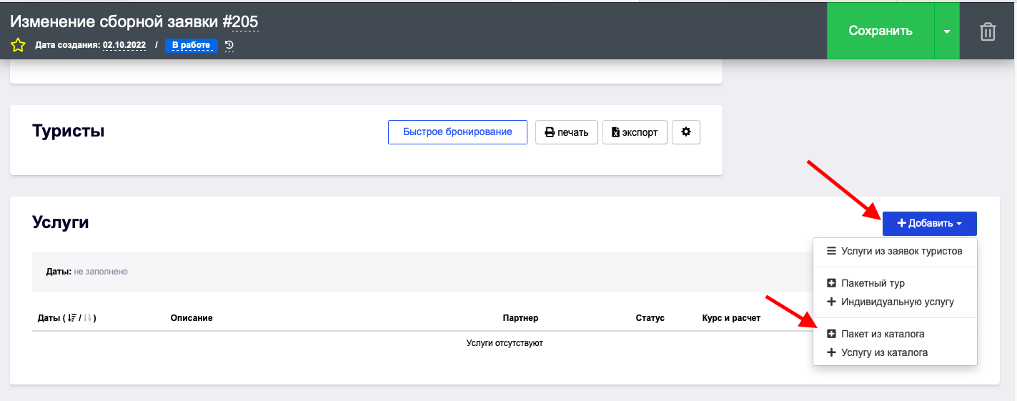The height and width of the screenshot is (401, 1017).
Task: Choose Пакет из каталога from the menu
Action: [895, 334]
